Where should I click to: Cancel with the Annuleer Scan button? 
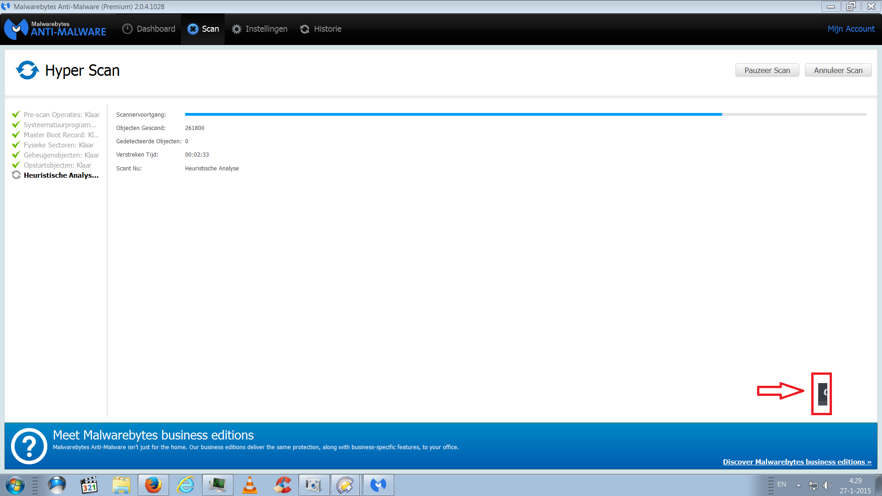tap(838, 70)
